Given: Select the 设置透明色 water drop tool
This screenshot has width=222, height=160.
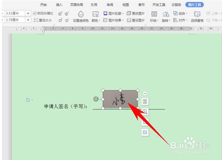Looking at the screenshot, I should pos(81,16).
